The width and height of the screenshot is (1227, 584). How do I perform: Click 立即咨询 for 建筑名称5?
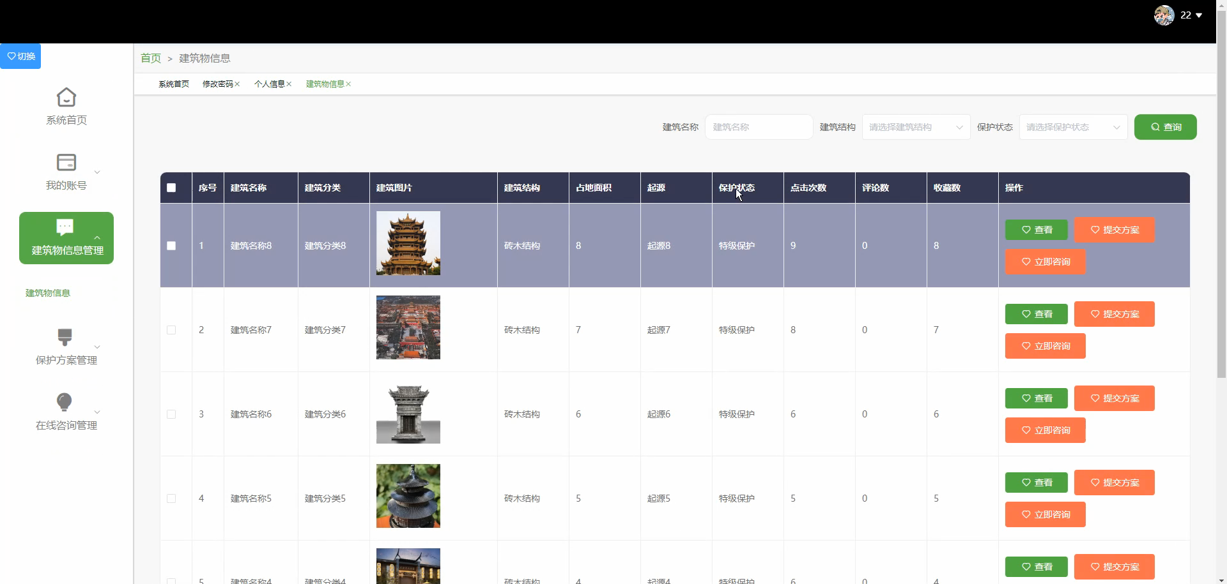[x=1045, y=514]
